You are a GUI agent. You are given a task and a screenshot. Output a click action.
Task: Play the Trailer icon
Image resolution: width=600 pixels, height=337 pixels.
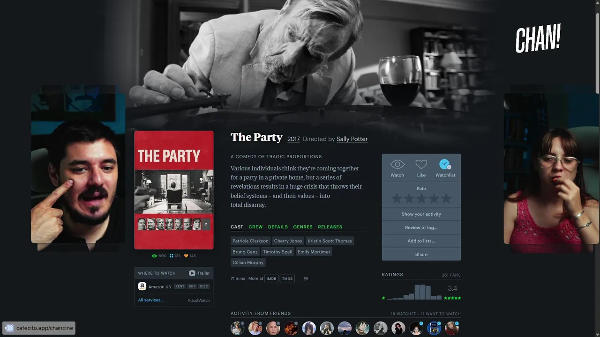click(x=192, y=273)
